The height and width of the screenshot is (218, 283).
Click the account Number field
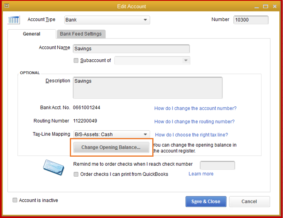click(251, 20)
